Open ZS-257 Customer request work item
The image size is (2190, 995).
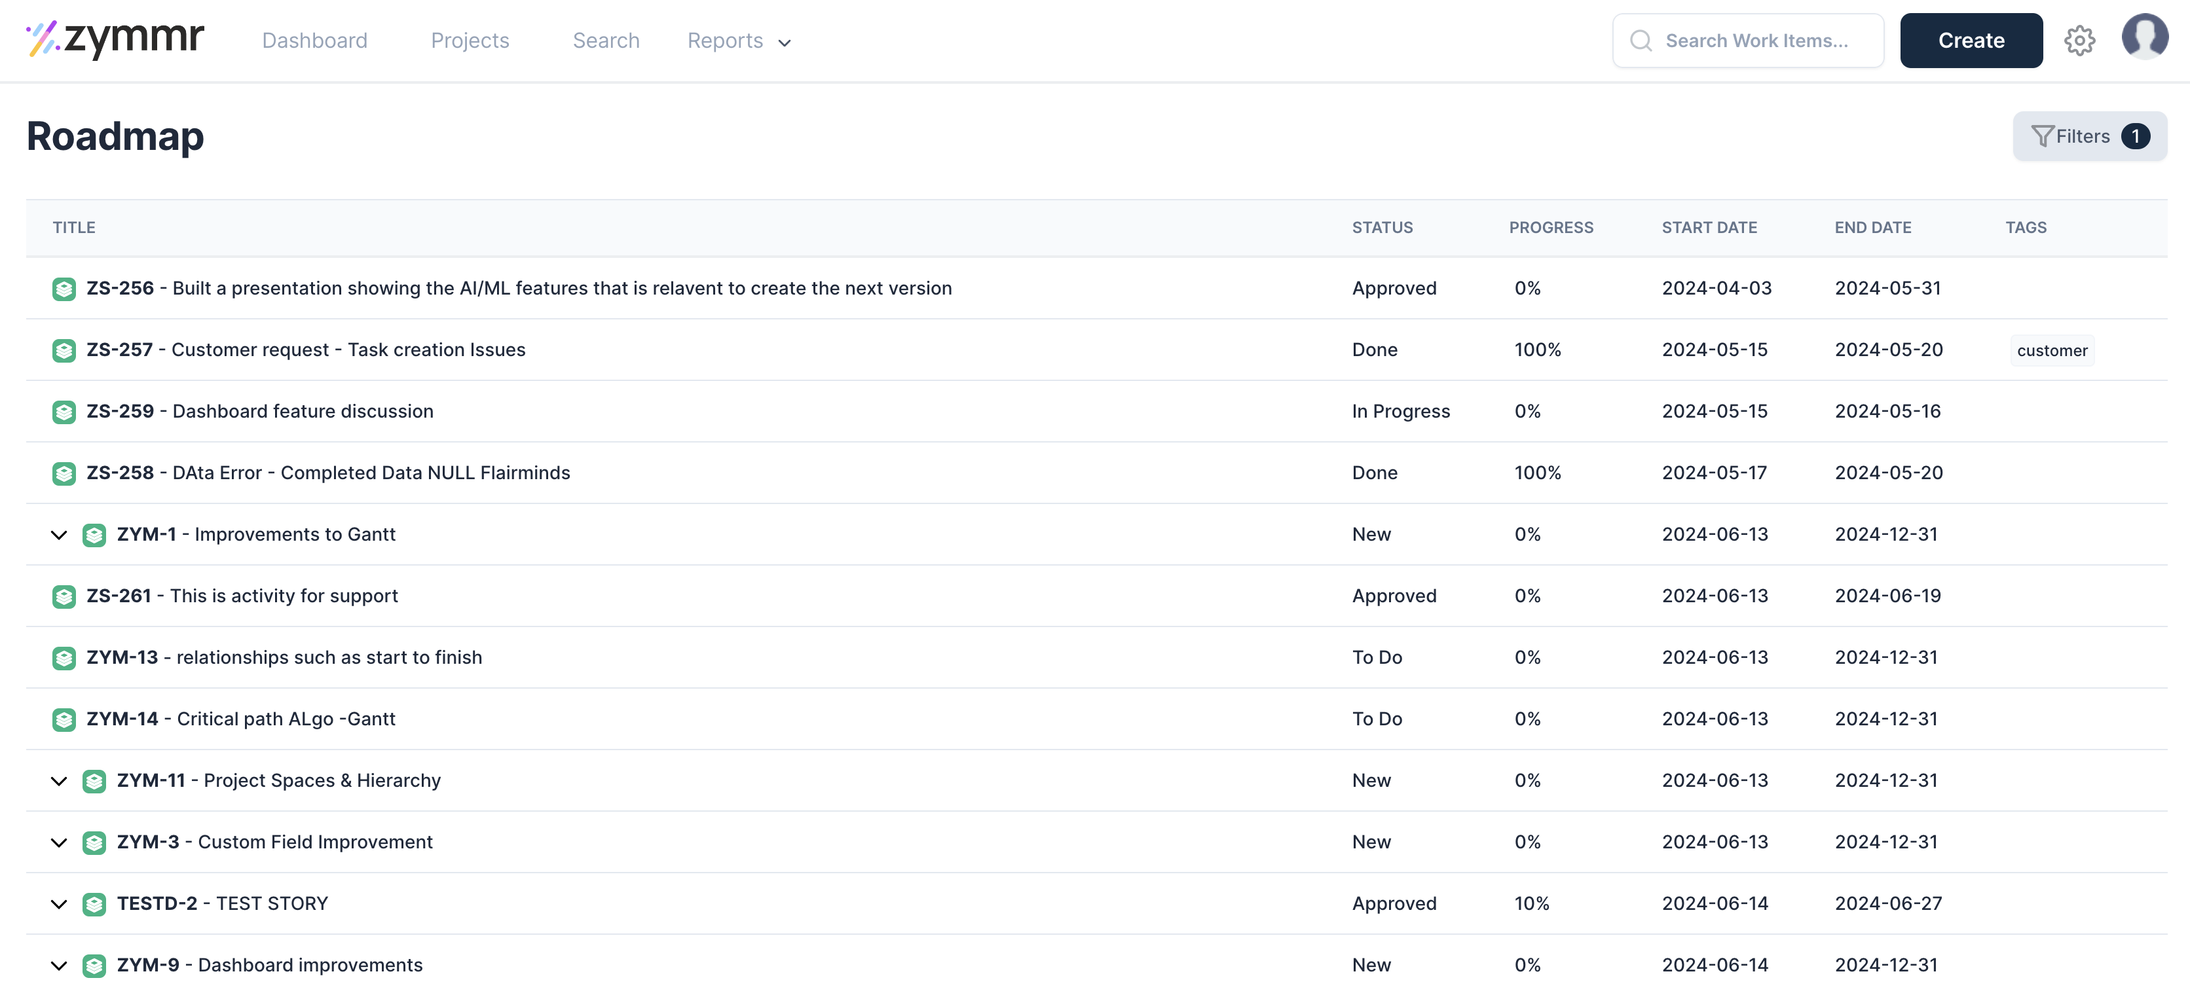pos(306,350)
